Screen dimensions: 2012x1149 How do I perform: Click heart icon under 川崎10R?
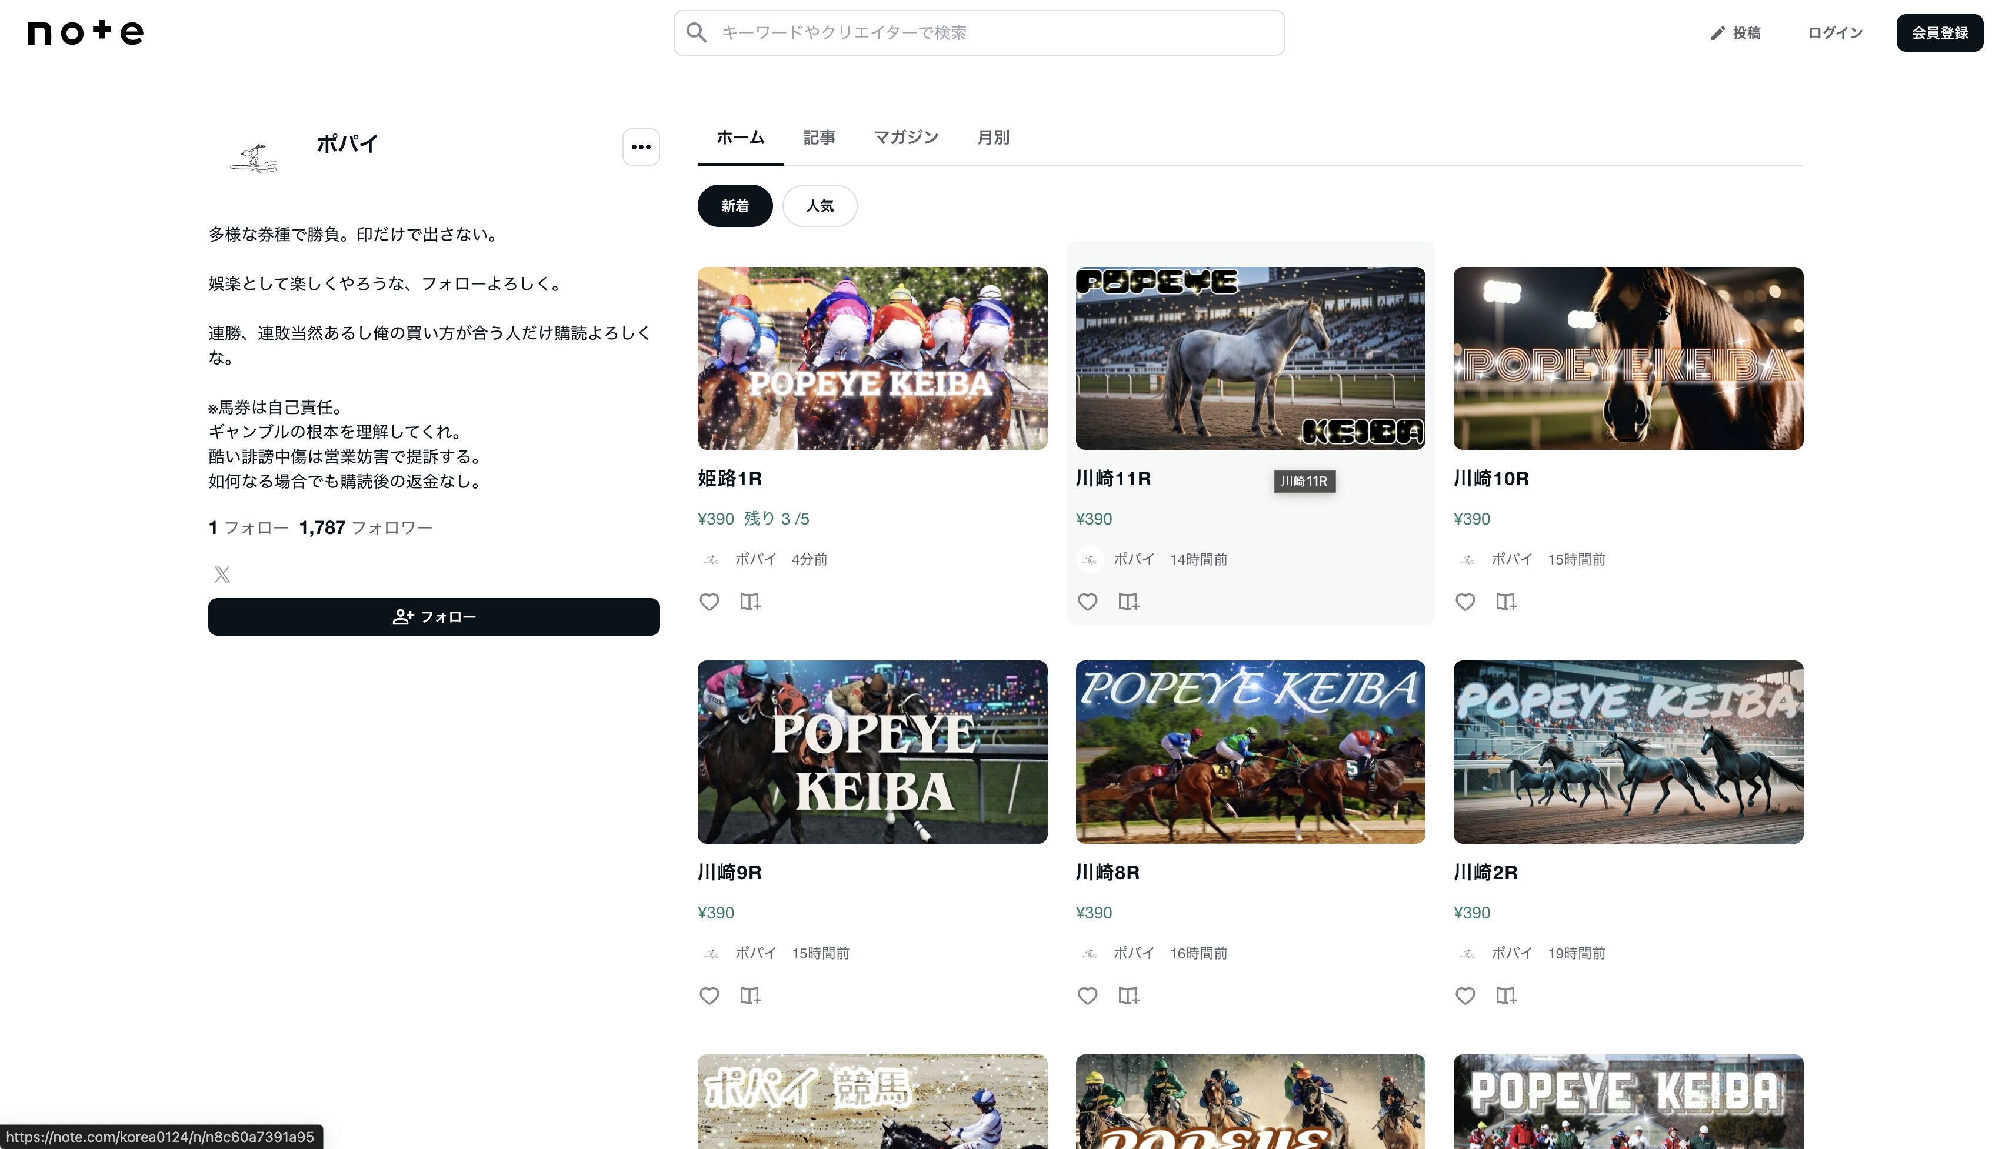(1465, 602)
